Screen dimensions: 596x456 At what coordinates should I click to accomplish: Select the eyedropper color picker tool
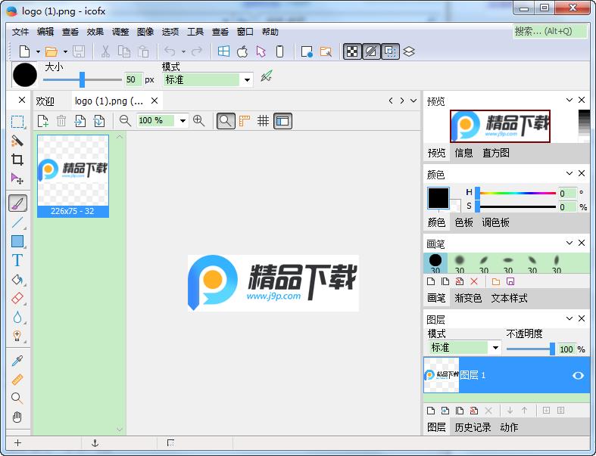click(17, 361)
